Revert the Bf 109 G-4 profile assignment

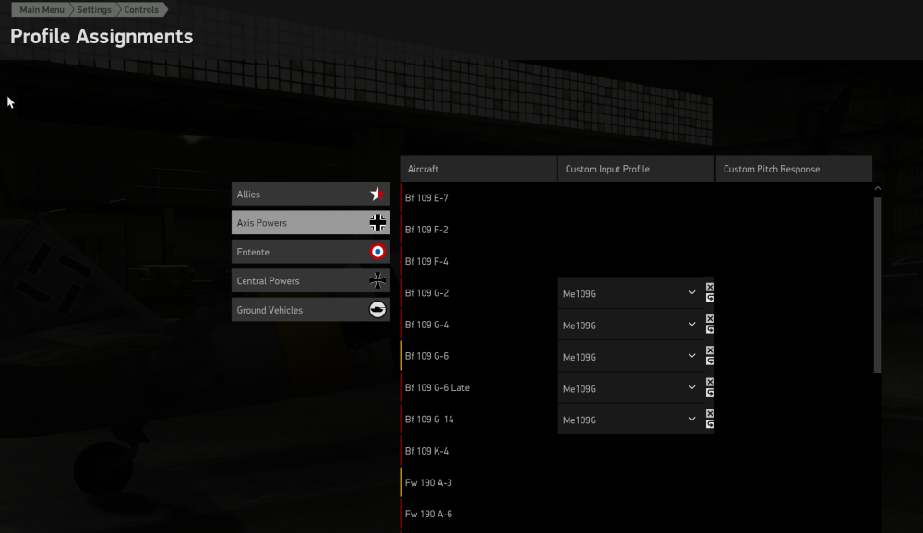[x=710, y=329]
